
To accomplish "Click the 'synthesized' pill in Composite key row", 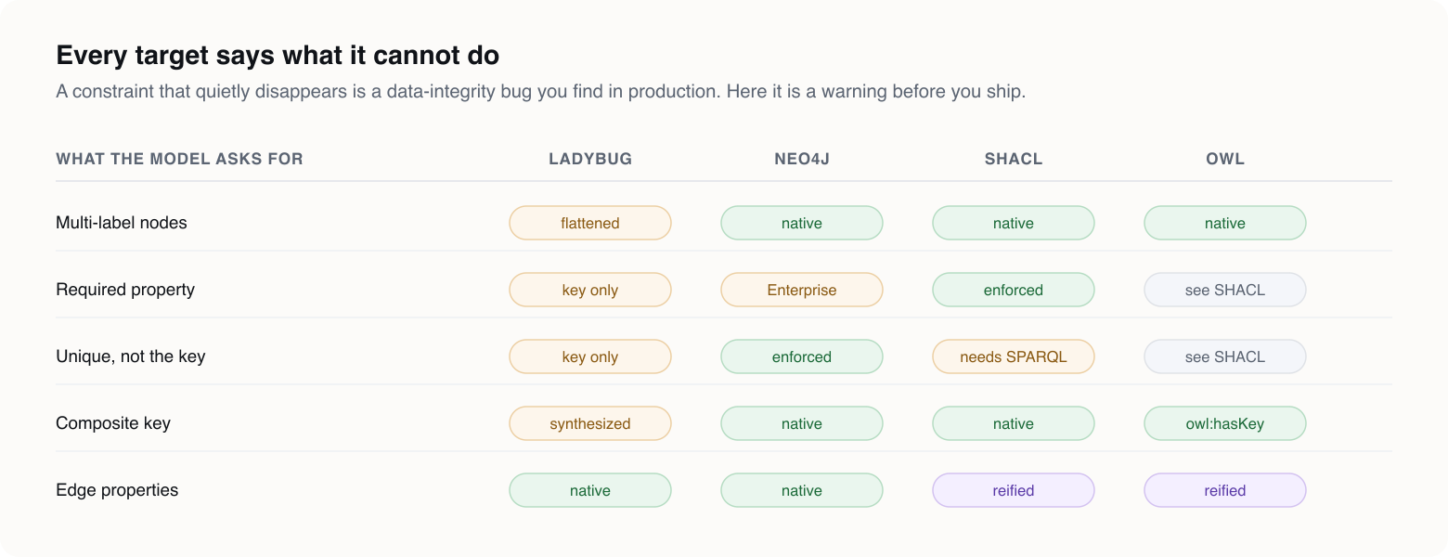I will (590, 423).
